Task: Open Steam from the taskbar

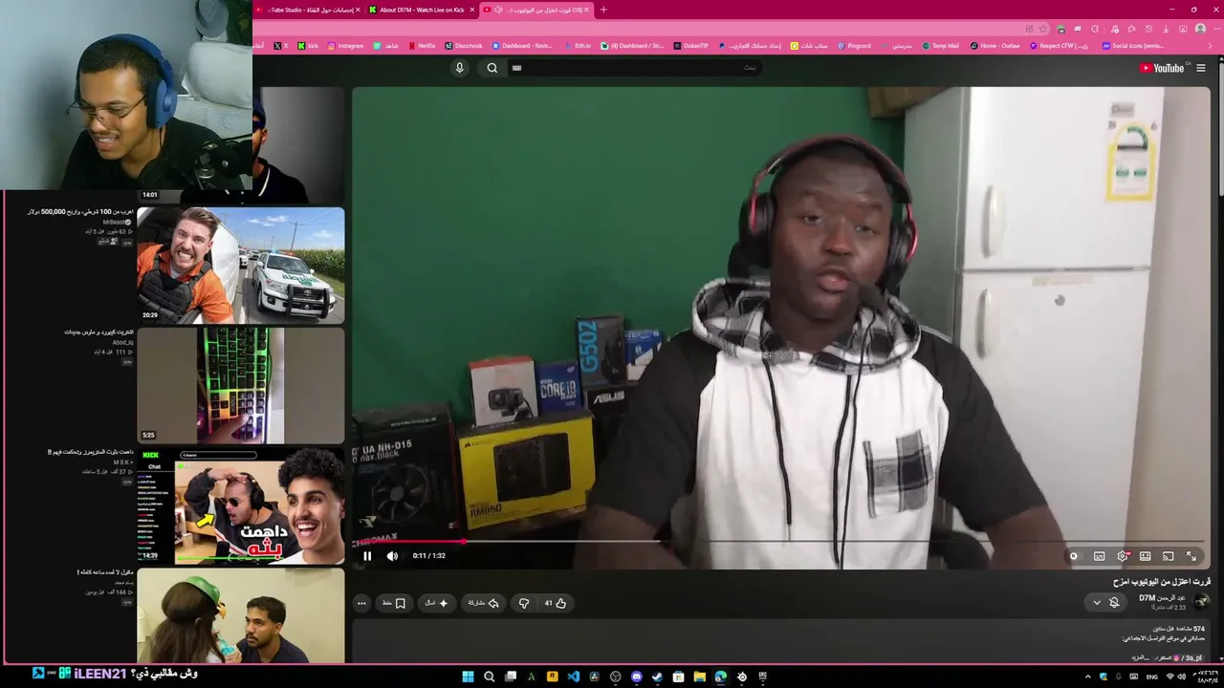Action: (657, 677)
